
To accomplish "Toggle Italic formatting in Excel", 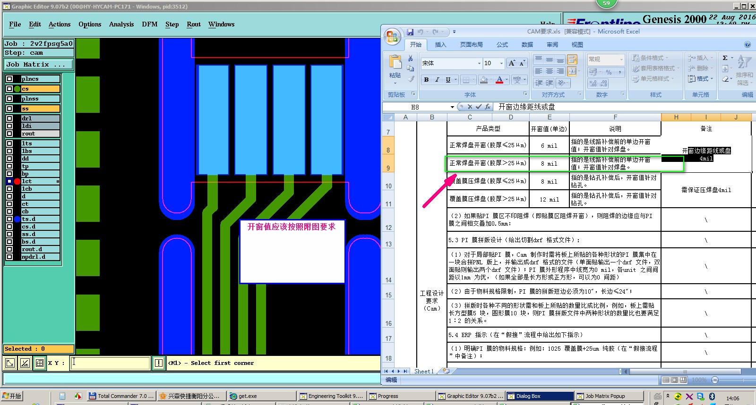I will click(x=437, y=80).
